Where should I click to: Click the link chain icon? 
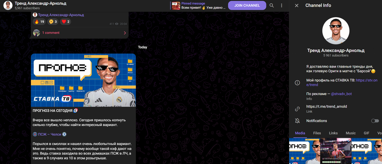pos(297,109)
